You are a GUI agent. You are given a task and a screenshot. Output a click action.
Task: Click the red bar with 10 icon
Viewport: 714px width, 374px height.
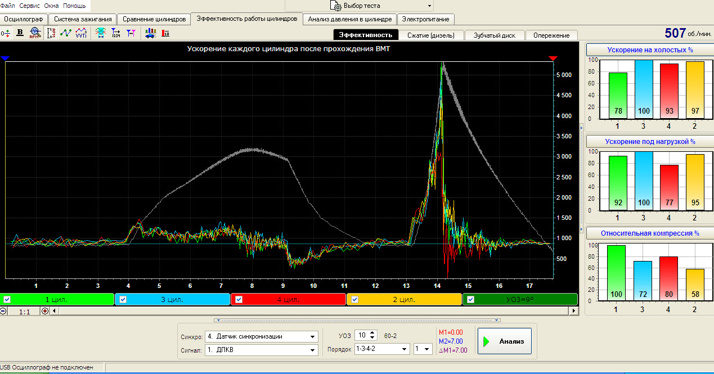[x=166, y=33]
